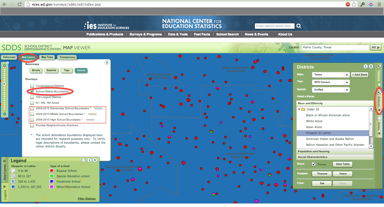Open the State dropdown showing Texas
Viewport: 384px width, 207px height.
pyautogui.click(x=331, y=75)
